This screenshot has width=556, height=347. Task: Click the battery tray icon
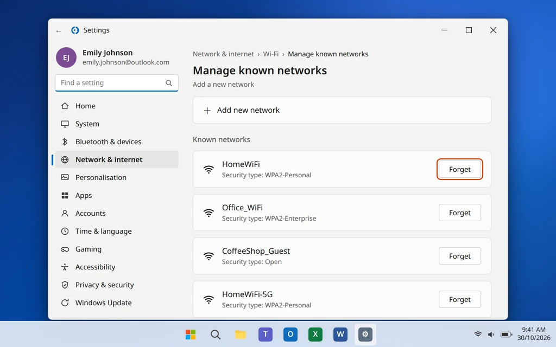(x=506, y=334)
